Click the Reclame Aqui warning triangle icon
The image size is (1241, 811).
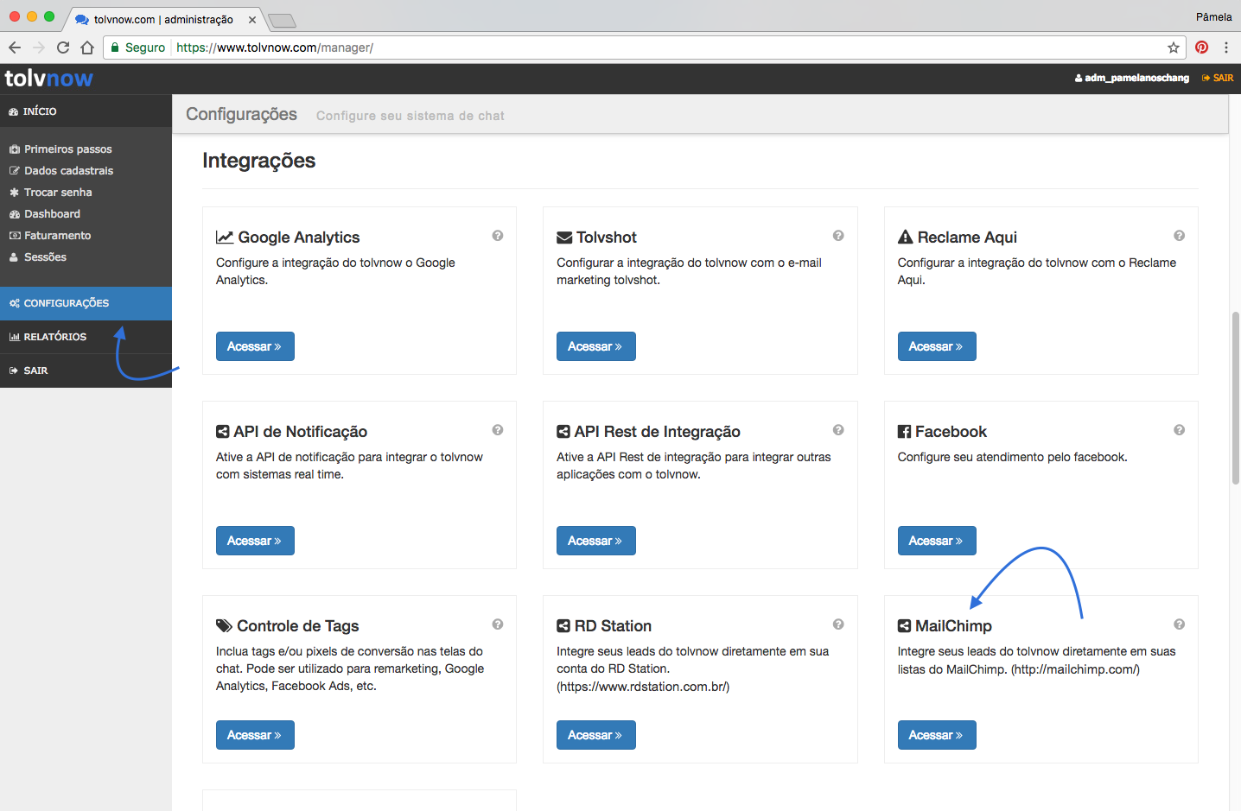click(906, 237)
